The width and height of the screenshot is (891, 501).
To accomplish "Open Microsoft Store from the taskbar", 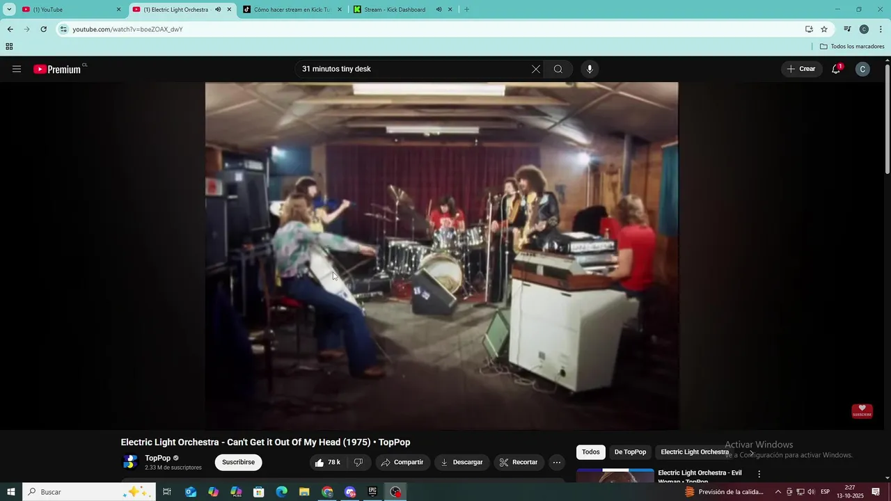I will 258,492.
